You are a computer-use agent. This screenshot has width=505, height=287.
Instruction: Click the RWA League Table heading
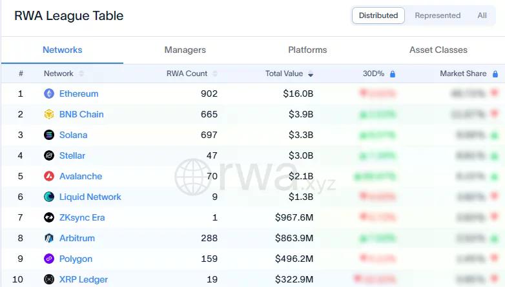[69, 15]
